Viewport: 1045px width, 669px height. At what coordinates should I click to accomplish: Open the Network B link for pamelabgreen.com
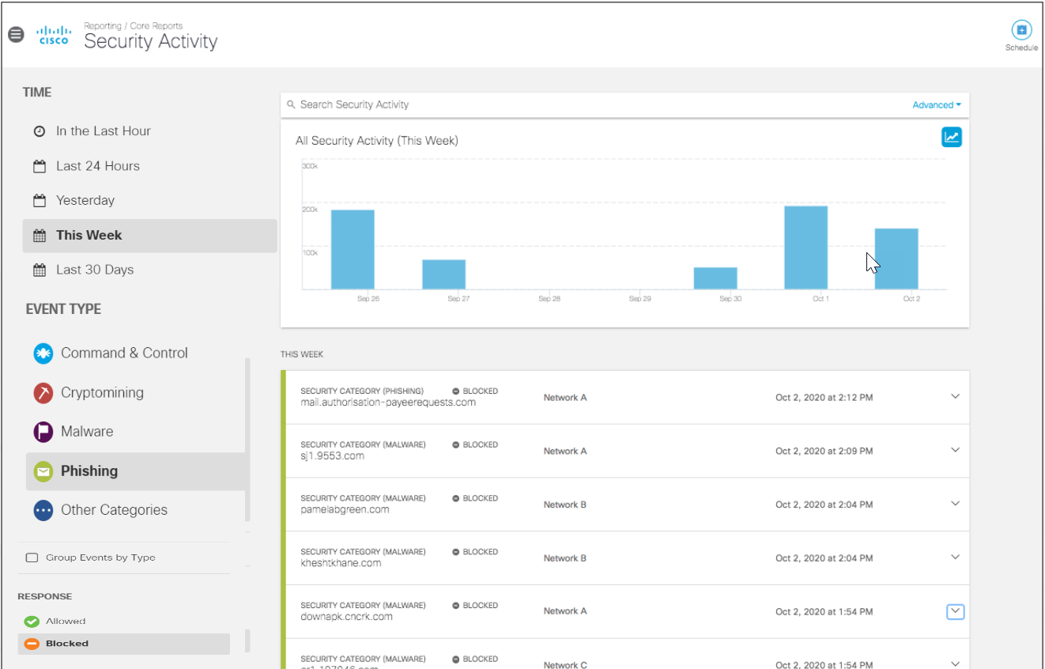(x=564, y=504)
